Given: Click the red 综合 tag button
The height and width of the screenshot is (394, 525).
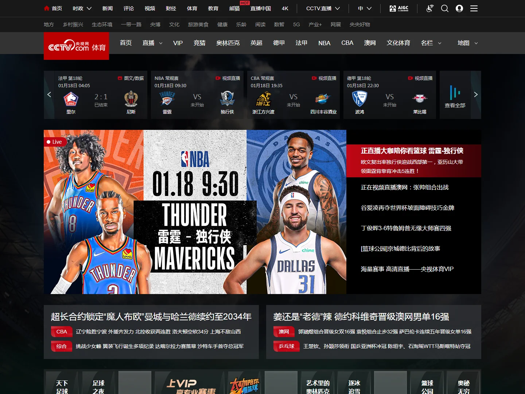Looking at the screenshot, I should (x=62, y=346).
